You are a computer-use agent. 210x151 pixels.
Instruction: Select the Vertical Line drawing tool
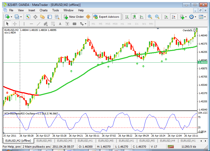coord(24,24)
